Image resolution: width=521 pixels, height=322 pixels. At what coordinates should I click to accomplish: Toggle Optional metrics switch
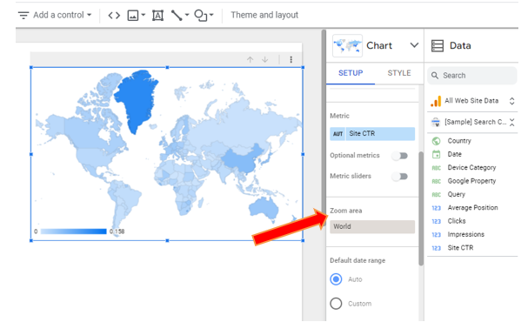[x=400, y=156]
